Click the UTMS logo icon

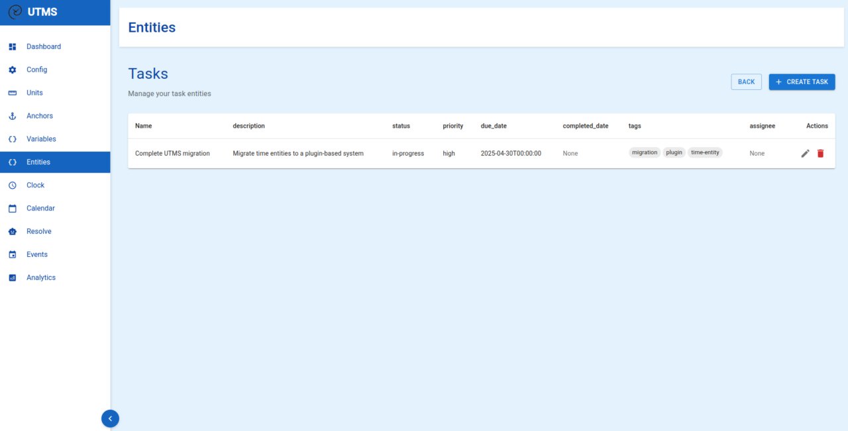click(x=15, y=12)
